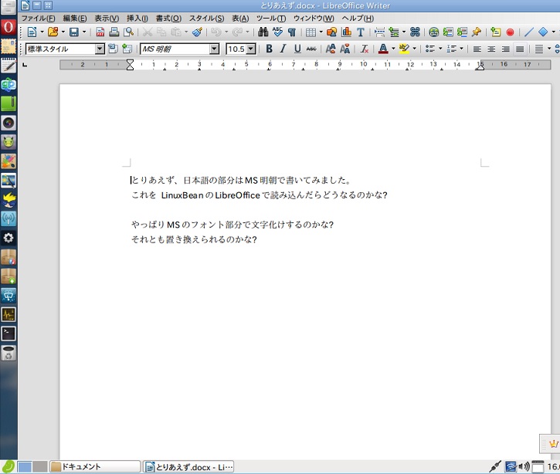Open the trash in the dock
The image size is (560, 474).
click(x=8, y=353)
